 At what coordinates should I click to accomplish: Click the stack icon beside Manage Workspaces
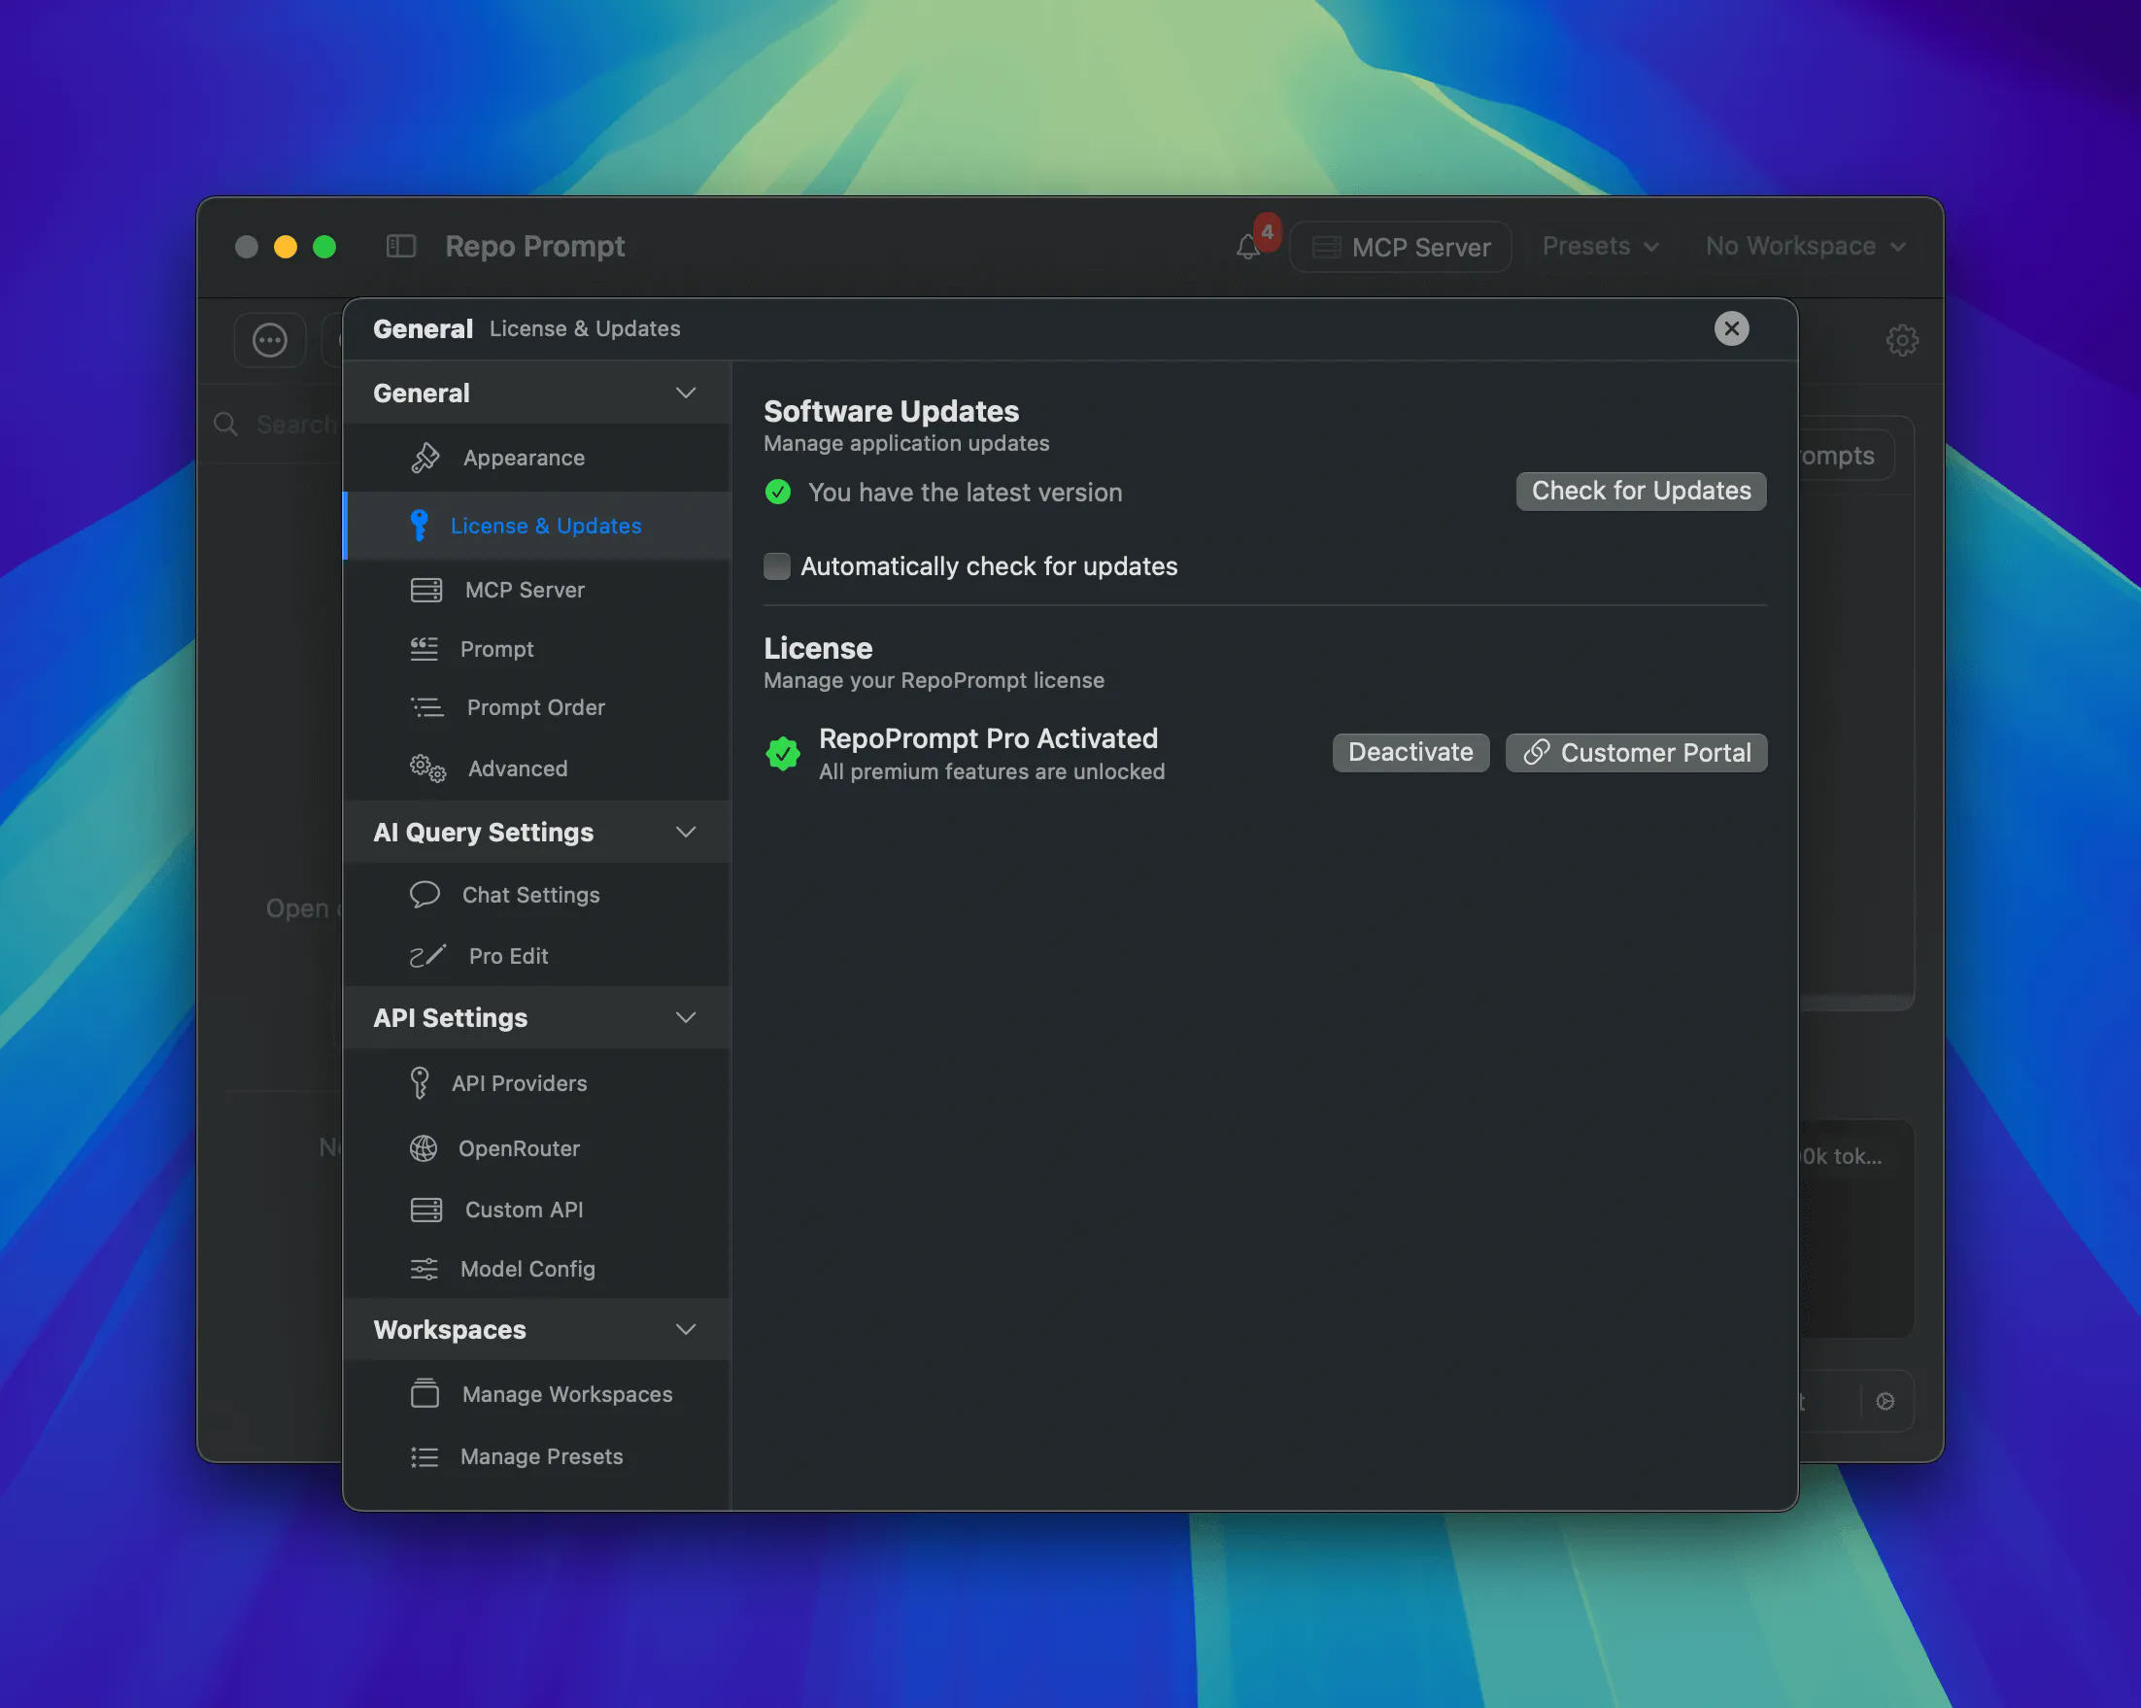pyautogui.click(x=425, y=1393)
